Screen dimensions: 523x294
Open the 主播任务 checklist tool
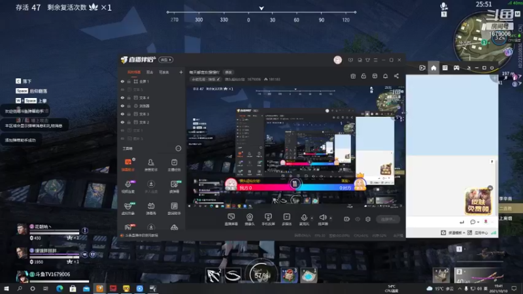(174, 165)
